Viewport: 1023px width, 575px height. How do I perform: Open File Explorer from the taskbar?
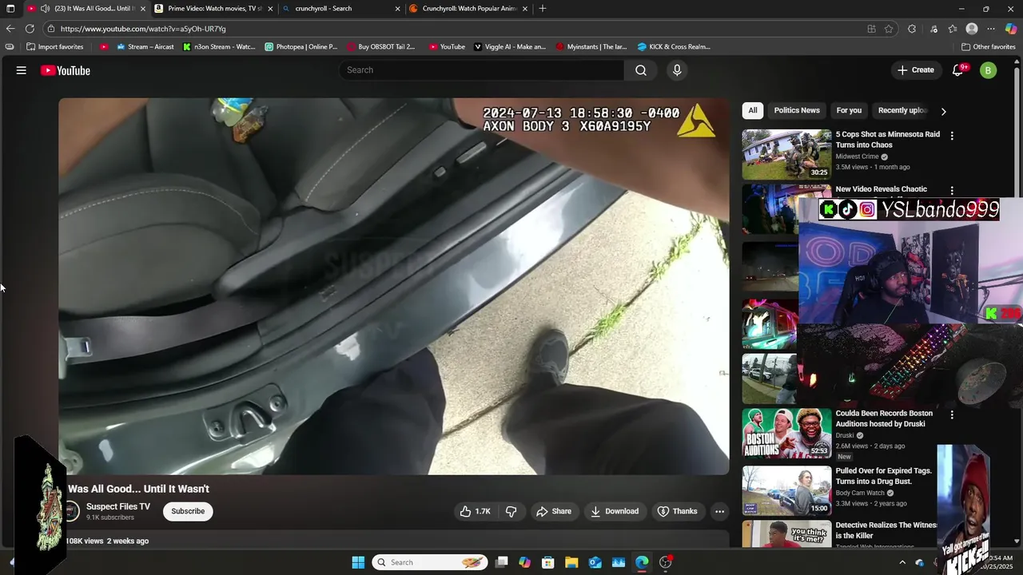(571, 562)
